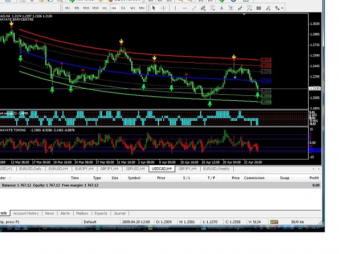This screenshot has width=339, height=254.
Task: Click the 2009.04.20 12:00 status bar date
Action: [136, 222]
